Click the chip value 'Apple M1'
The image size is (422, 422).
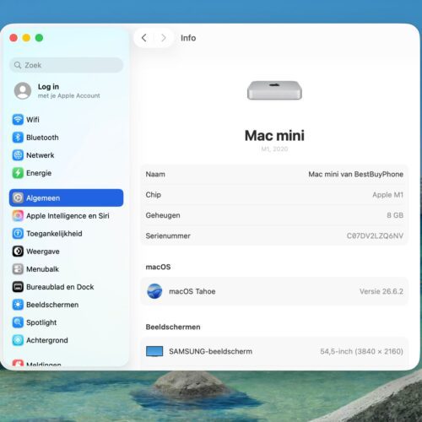point(387,195)
